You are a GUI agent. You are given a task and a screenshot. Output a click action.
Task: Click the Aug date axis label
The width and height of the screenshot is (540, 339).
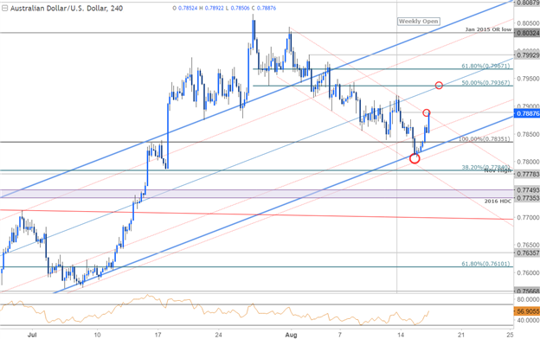coord(291,334)
